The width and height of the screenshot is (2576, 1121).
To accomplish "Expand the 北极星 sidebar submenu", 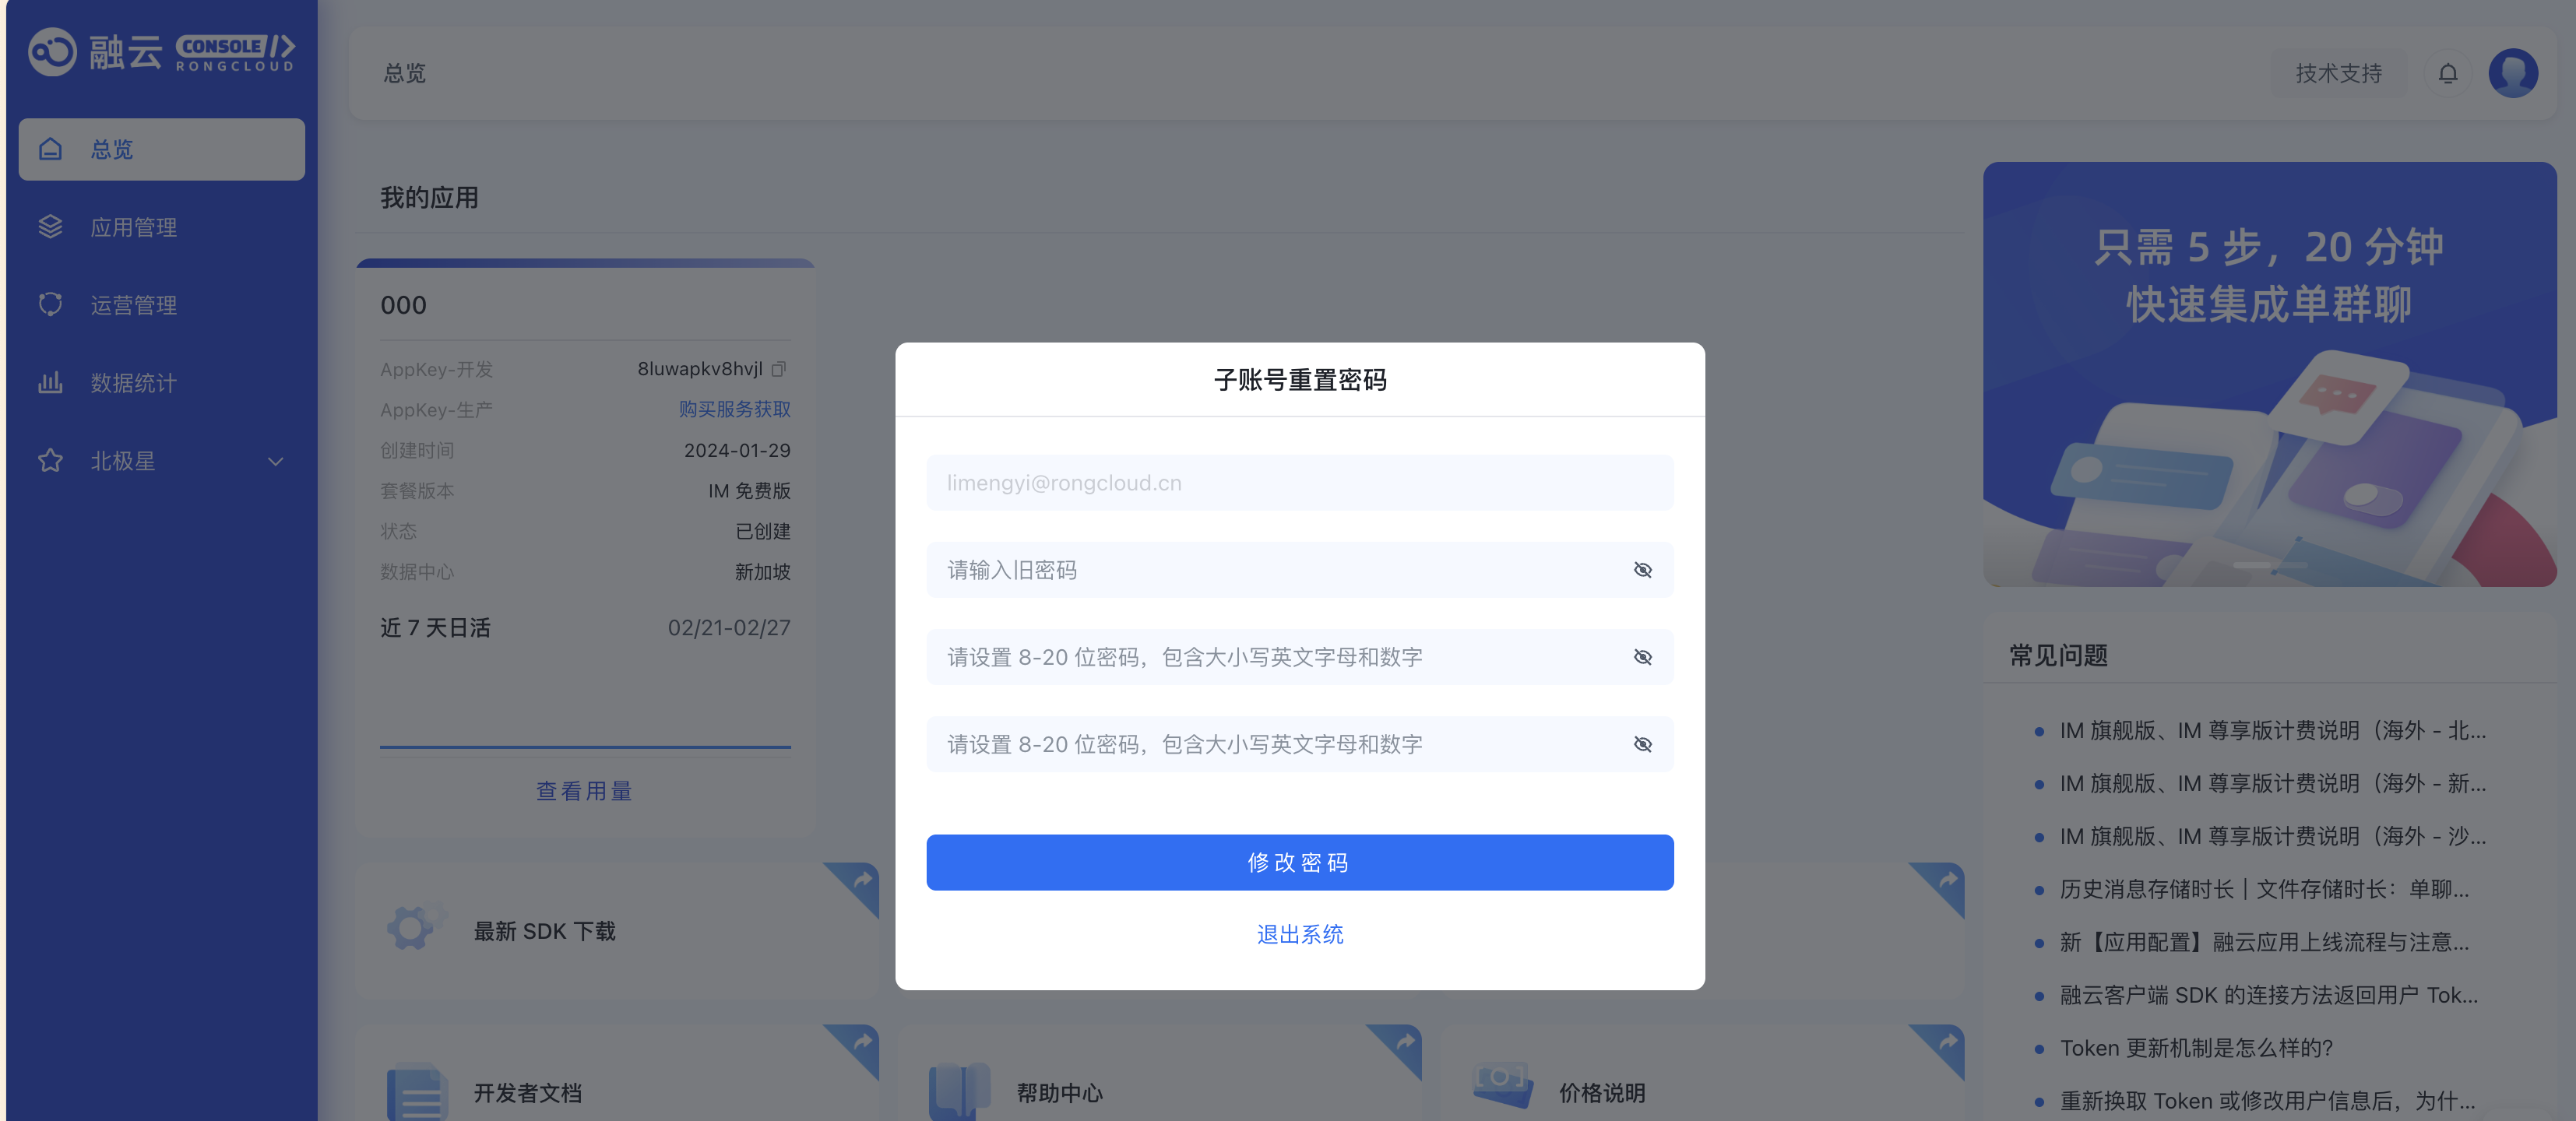I will coord(275,461).
